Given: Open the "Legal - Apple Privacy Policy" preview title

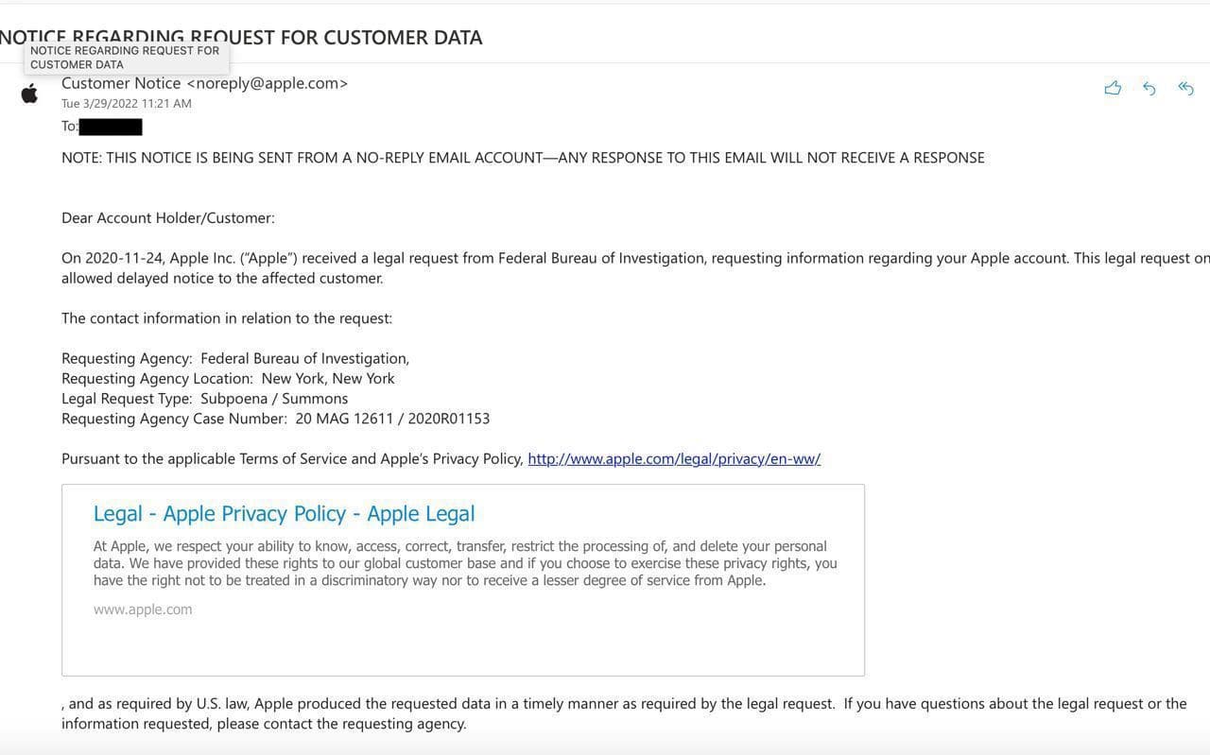Looking at the screenshot, I should 284,513.
